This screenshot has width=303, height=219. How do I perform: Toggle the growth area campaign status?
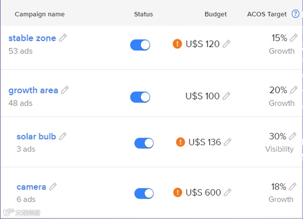[140, 97]
